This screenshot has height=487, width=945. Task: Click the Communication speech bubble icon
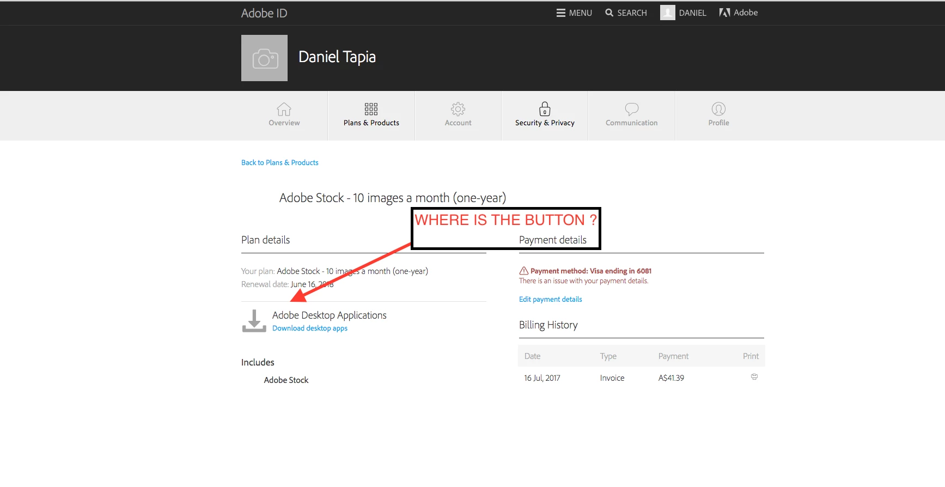[632, 109]
